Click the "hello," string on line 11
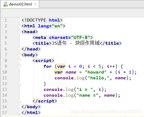This screenshot has height=117, width=144. [x=98, y=78]
